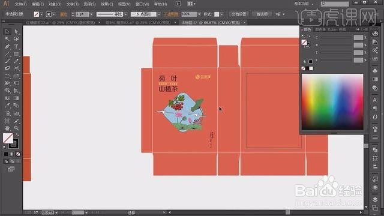Open the 描边 stroke panel link
The height and width of the screenshot is (216, 384).
(64, 14)
